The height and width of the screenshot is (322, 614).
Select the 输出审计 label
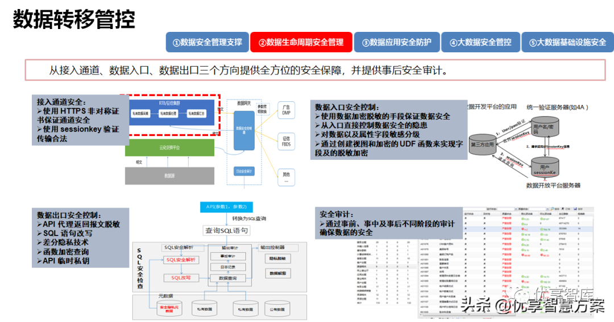pyautogui.click(x=230, y=248)
